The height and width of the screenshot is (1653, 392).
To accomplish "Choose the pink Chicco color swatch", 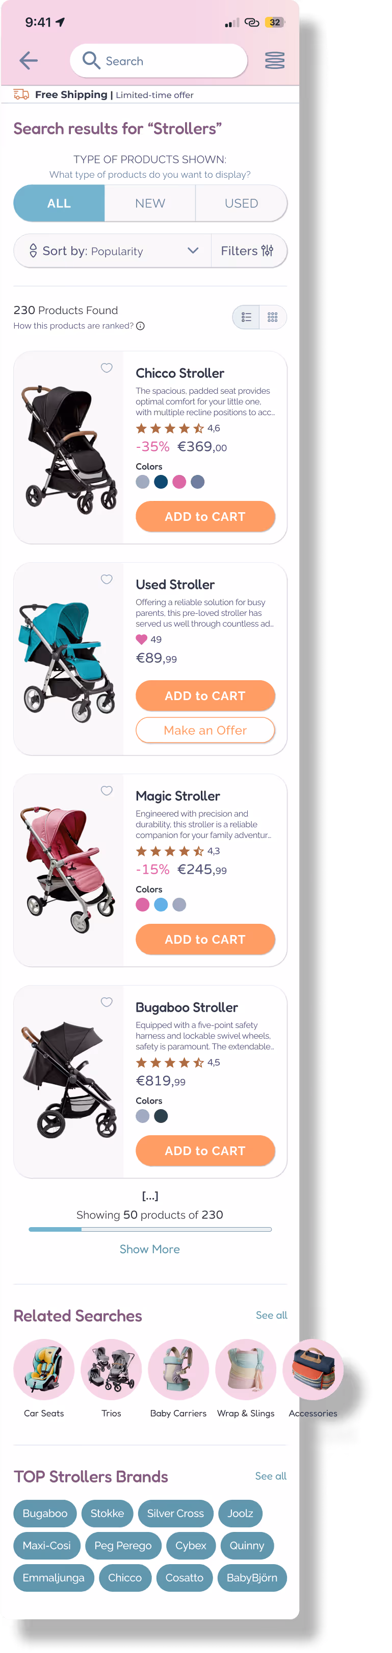I will click(179, 482).
